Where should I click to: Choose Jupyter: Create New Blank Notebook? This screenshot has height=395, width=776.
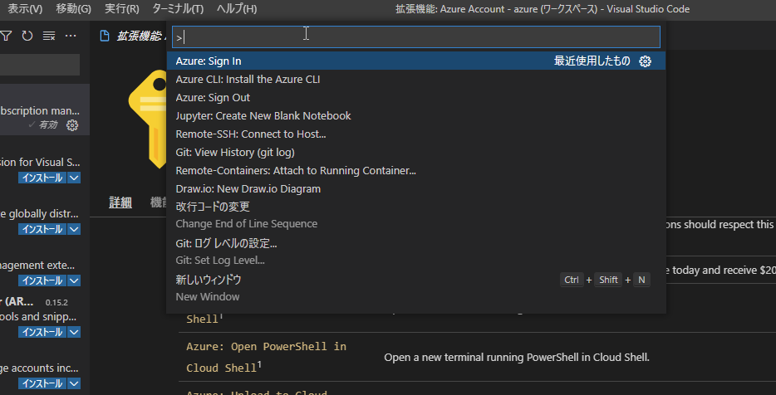click(415, 115)
